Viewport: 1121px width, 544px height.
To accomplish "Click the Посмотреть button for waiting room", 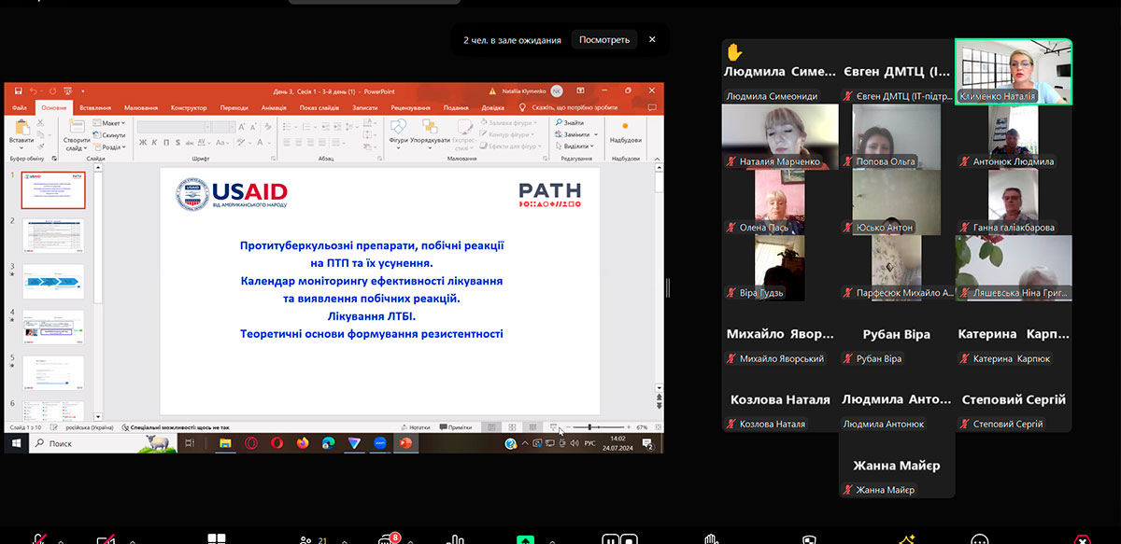I will click(603, 40).
